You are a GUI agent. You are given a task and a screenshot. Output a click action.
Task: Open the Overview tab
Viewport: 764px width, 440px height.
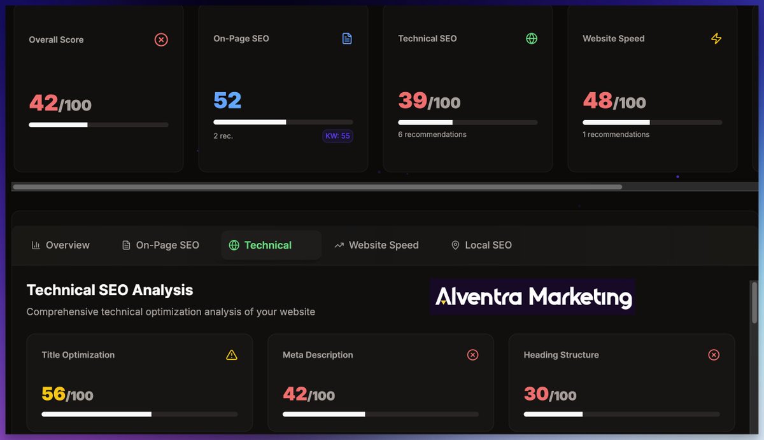(x=60, y=245)
